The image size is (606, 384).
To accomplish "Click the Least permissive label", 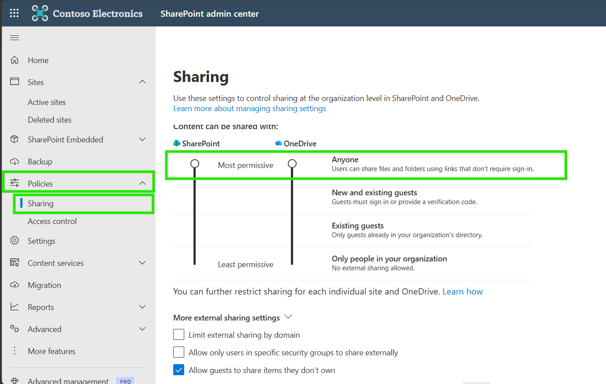I will (245, 265).
